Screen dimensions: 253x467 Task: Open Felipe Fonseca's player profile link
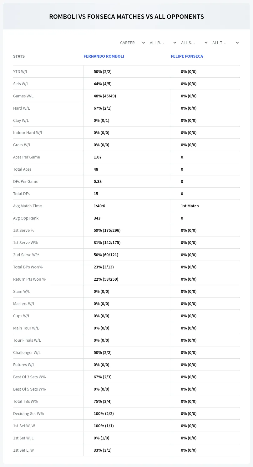tap(187, 56)
